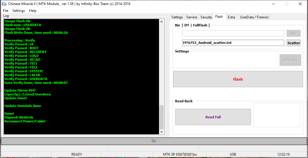The image size is (308, 158).
Task: Click 'Verify Passed : LK' log line
Action: 19,44
